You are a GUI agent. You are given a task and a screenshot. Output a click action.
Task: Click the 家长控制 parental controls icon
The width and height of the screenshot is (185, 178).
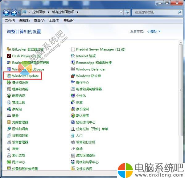pos(73,109)
